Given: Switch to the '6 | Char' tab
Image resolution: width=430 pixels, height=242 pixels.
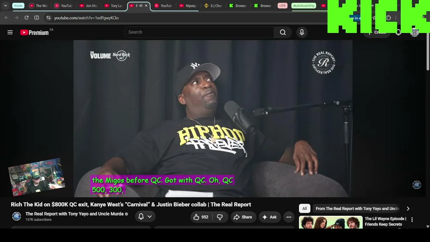Looking at the screenshot, I should pyautogui.click(x=213, y=6).
